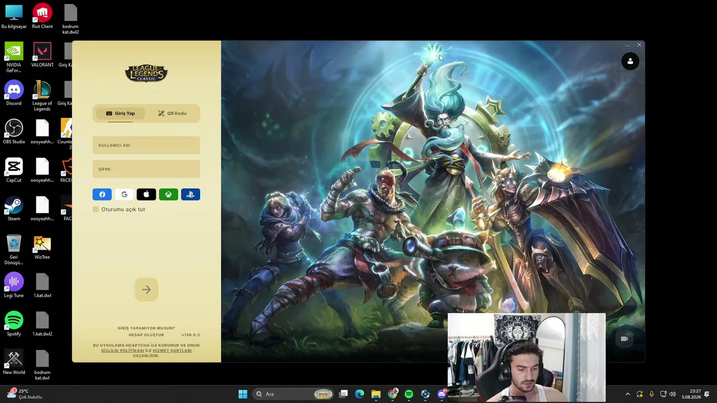Open the weather widget showing 25°C
Image resolution: width=717 pixels, height=403 pixels.
click(x=25, y=394)
